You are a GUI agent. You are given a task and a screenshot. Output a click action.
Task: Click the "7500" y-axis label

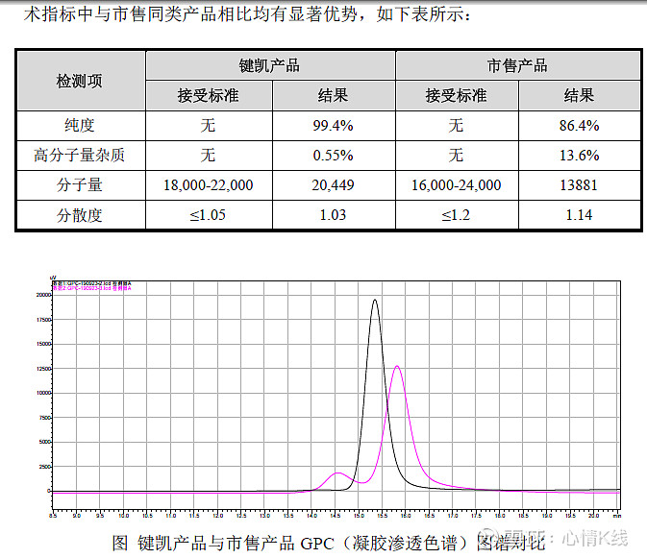pyautogui.click(x=44, y=418)
